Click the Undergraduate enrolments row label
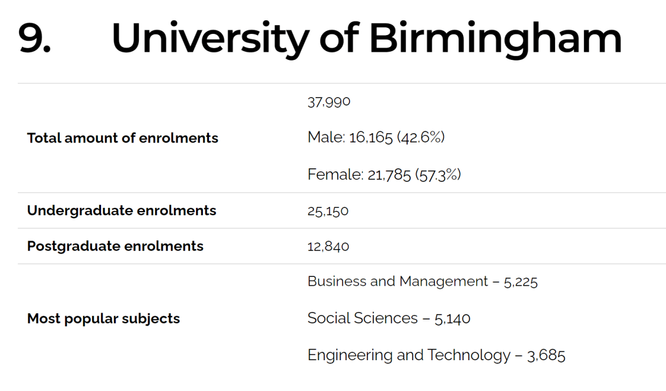The height and width of the screenshot is (391, 666). pyautogui.click(x=121, y=211)
